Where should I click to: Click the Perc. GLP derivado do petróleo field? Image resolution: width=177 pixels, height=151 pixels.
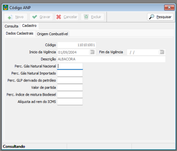pos(70,81)
